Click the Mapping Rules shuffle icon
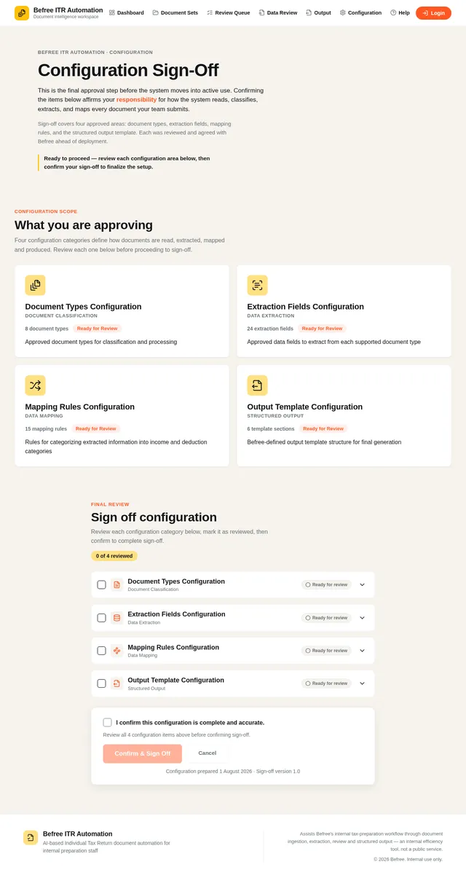 pyautogui.click(x=35, y=385)
